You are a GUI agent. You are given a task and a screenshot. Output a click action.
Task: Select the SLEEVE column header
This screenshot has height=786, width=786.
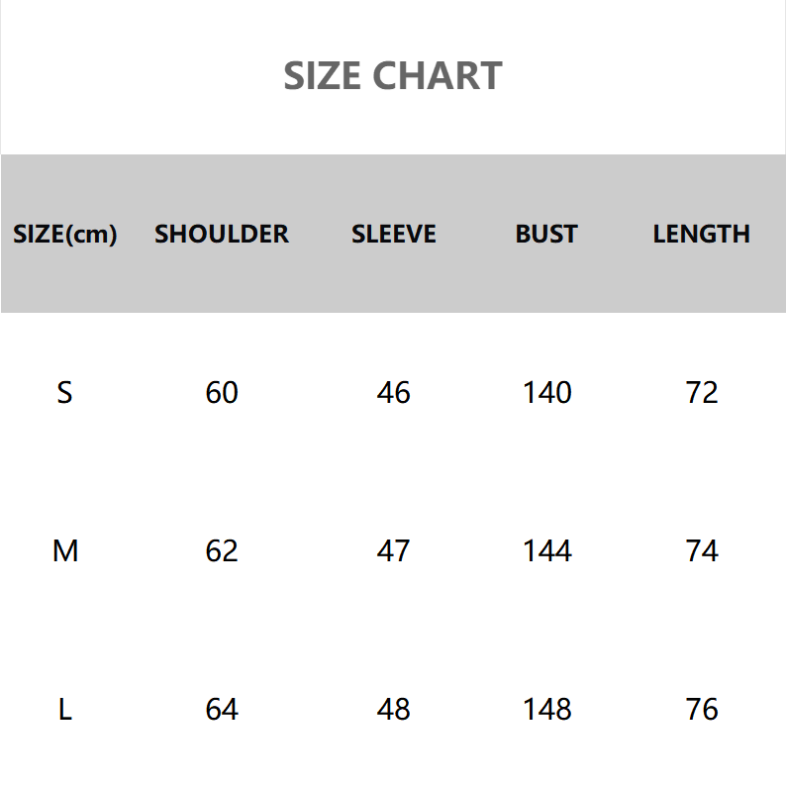(x=393, y=235)
